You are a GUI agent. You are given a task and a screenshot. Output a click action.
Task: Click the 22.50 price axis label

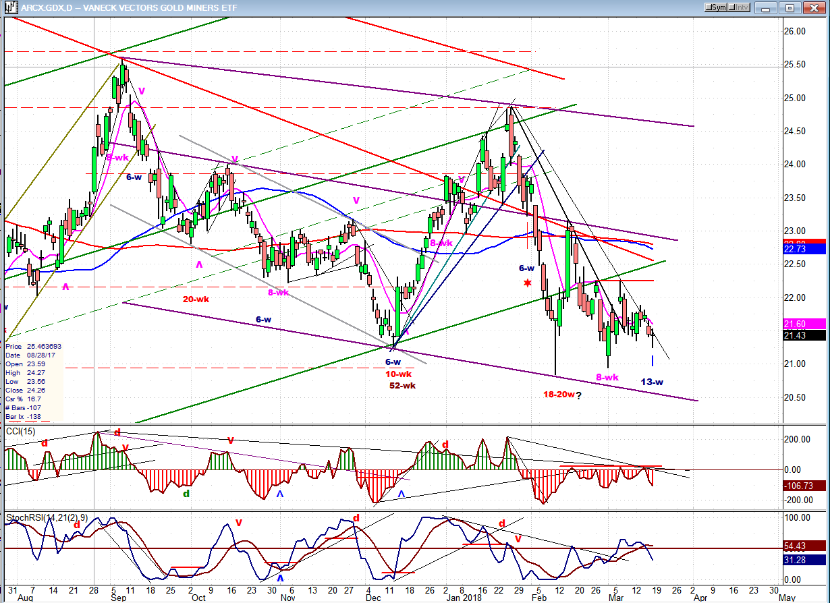click(796, 264)
